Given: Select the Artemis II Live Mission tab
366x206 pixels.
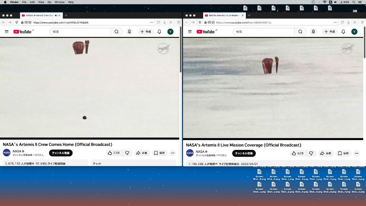Looking at the screenshot, I should coord(224,15).
